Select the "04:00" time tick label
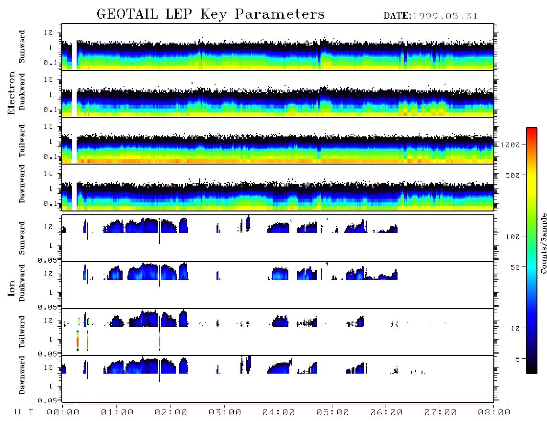Image resolution: width=547 pixels, height=421 pixels. point(279,412)
